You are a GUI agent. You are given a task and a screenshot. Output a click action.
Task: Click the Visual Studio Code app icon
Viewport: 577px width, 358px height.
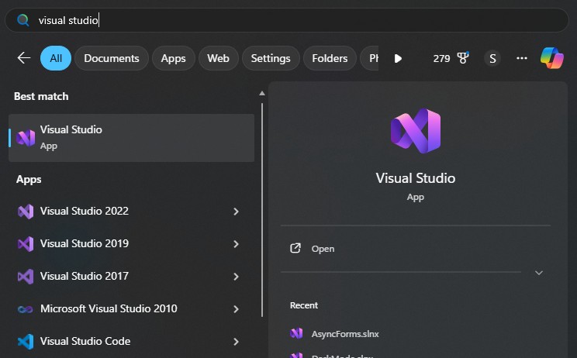pos(26,341)
